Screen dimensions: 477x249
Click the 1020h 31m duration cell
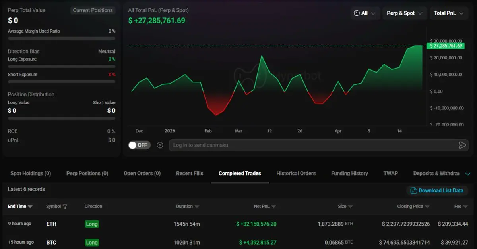coord(186,243)
